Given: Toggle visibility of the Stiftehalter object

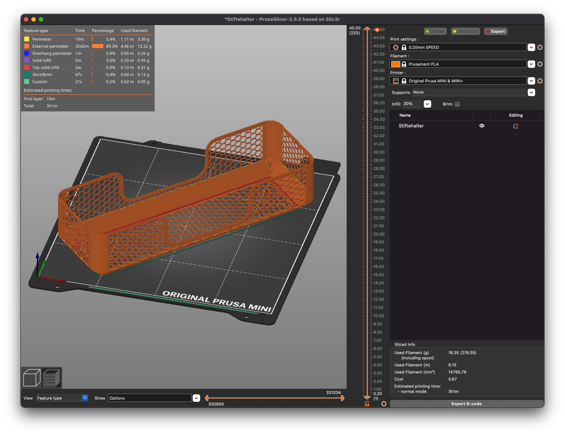Looking at the screenshot, I should click(482, 126).
